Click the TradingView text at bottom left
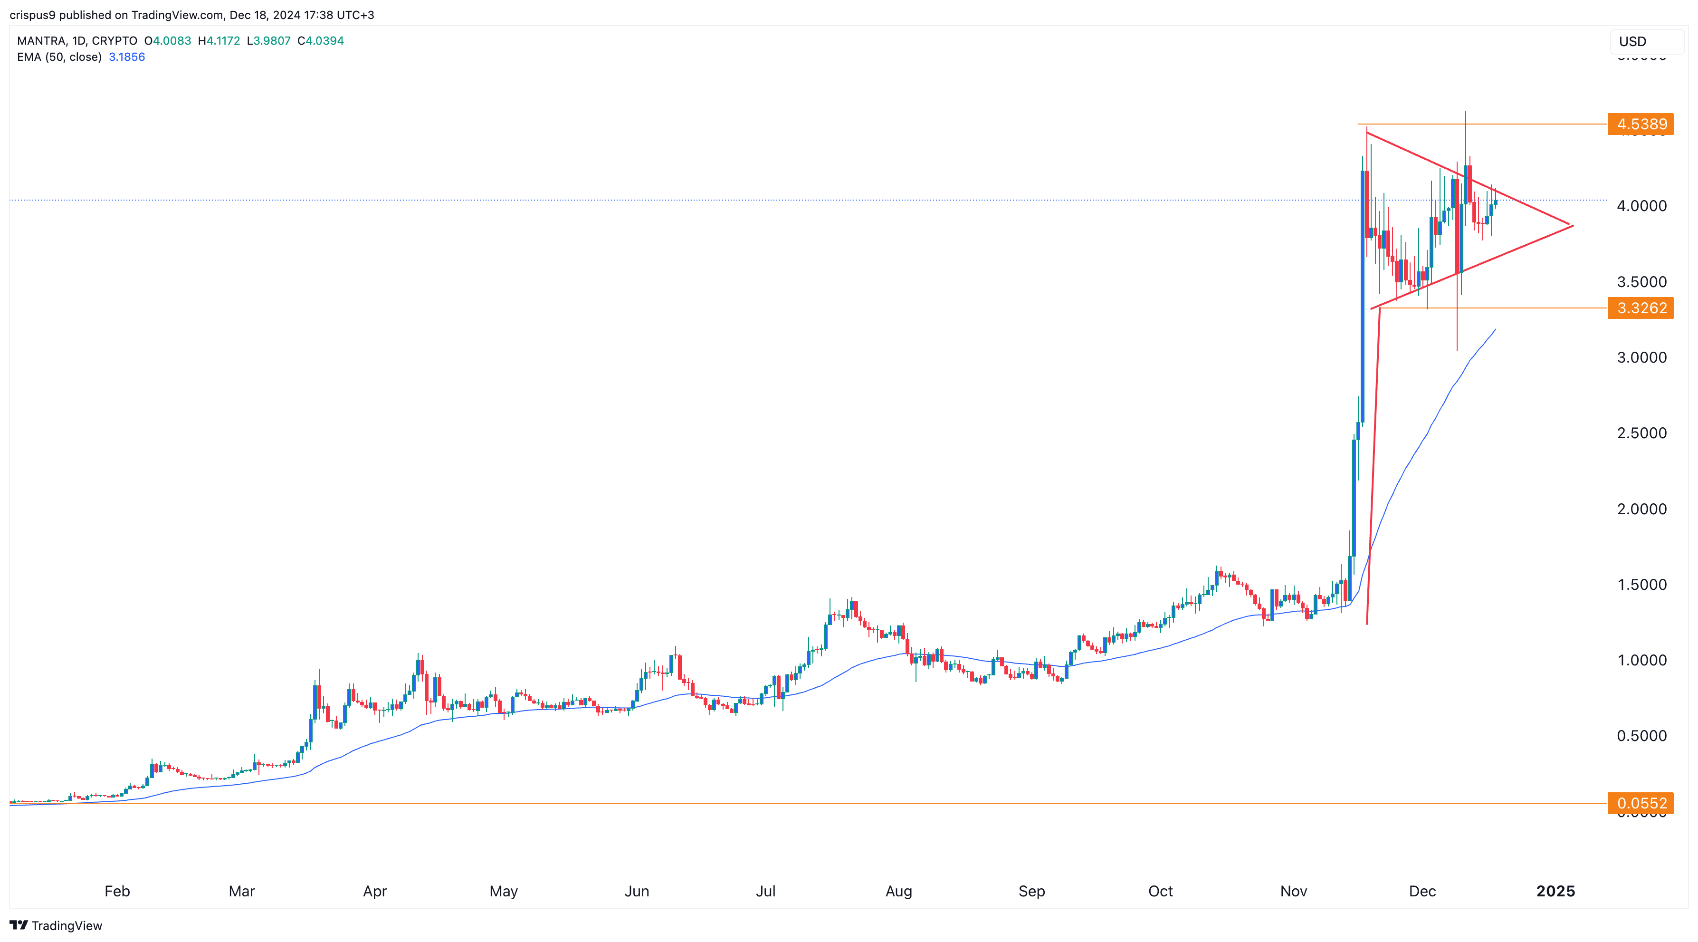Screen dimensions: 1698x942 click(x=67, y=925)
